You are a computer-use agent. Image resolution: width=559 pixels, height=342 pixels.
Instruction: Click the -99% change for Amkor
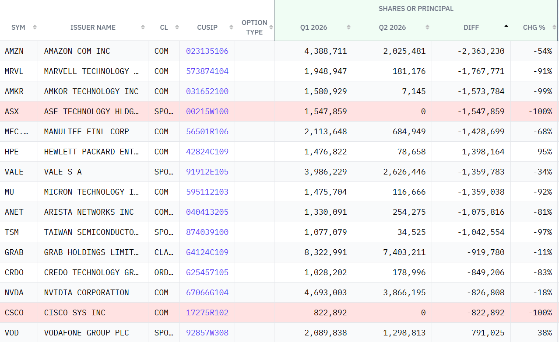click(542, 91)
